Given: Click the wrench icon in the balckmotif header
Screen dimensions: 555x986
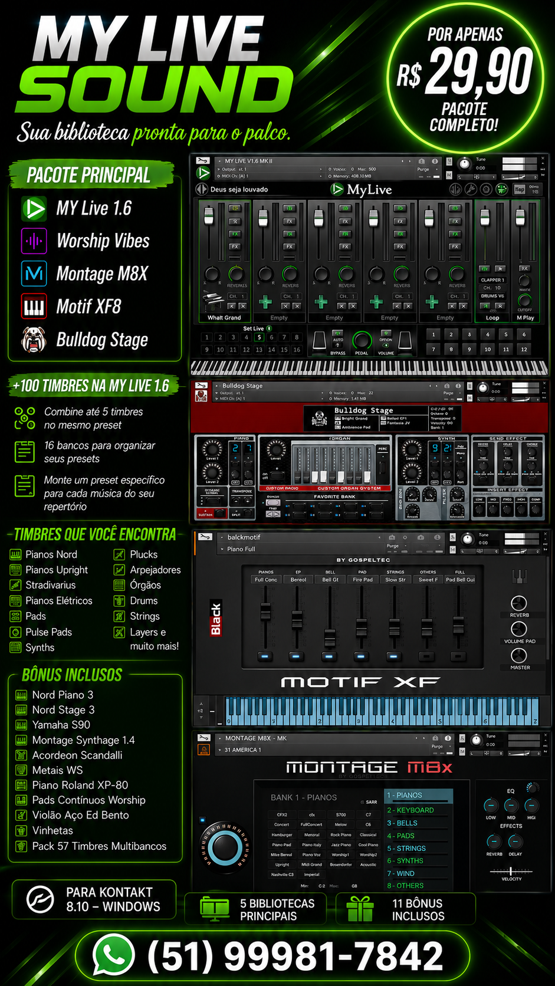Looking at the screenshot, I should pos(205,537).
